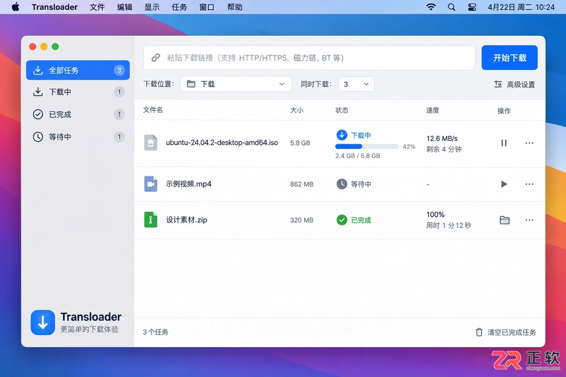The height and width of the screenshot is (377, 566).
Task: Click the 开始下载 button
Action: coord(509,58)
